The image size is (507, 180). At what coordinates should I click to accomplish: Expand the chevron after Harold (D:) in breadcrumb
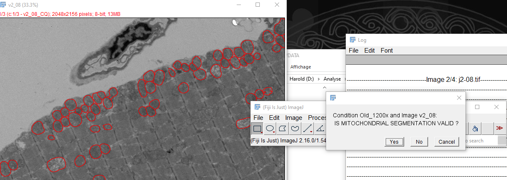click(x=318, y=79)
